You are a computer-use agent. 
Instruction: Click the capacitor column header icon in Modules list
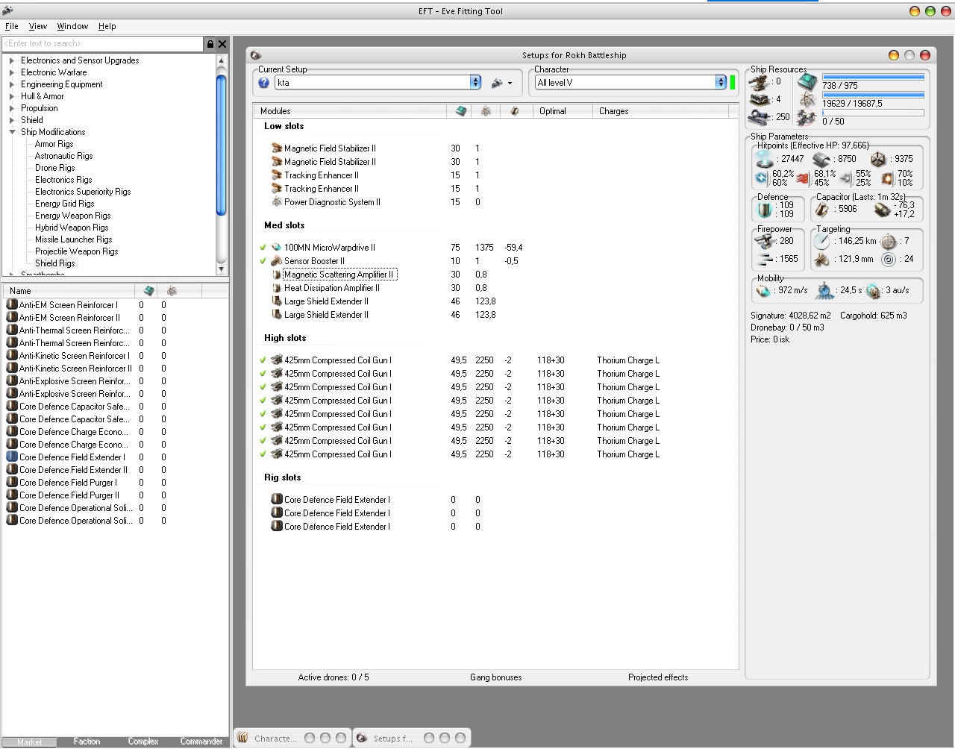click(515, 111)
